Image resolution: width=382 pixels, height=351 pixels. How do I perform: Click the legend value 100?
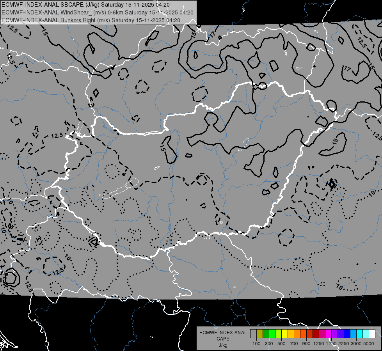tap(256, 344)
